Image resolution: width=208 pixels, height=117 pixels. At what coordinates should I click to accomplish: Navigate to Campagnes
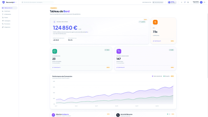[9, 21]
